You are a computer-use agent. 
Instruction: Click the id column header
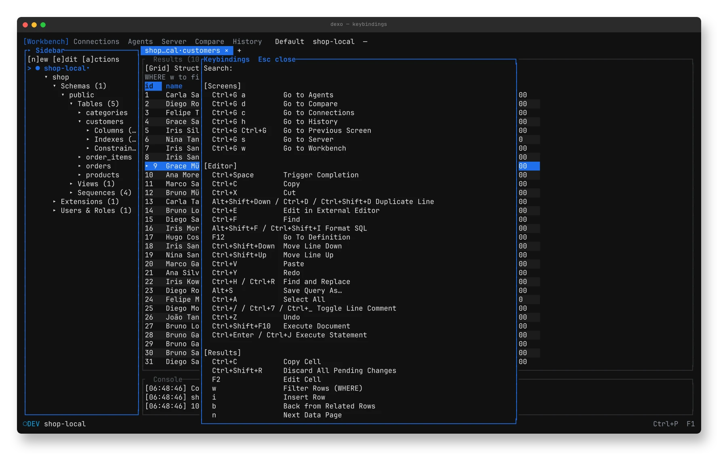pos(153,86)
